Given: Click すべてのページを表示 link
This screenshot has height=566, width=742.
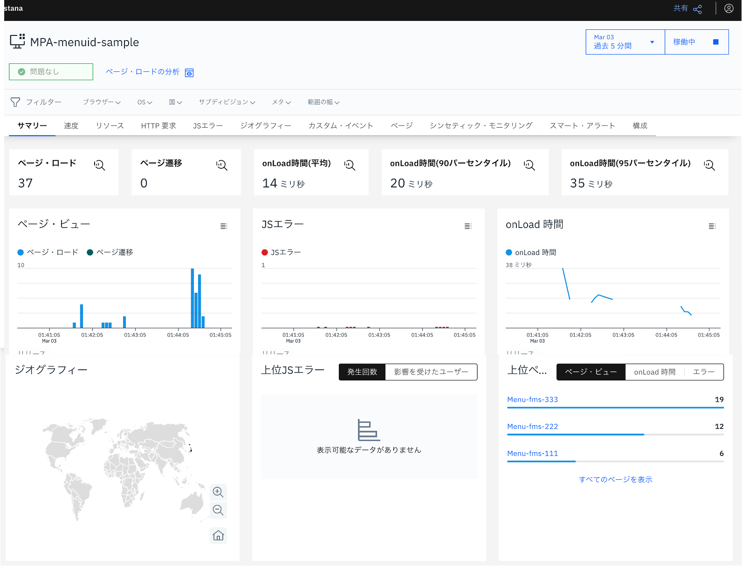Looking at the screenshot, I should coord(616,480).
